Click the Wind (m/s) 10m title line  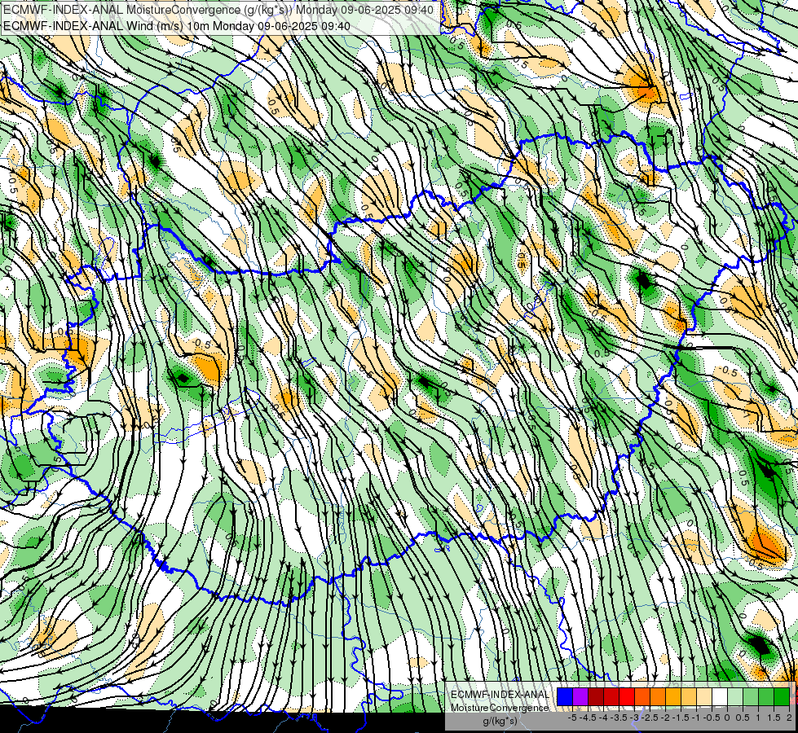(177, 25)
